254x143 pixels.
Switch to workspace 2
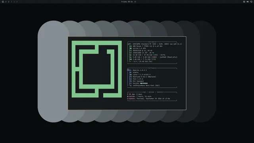9,2
